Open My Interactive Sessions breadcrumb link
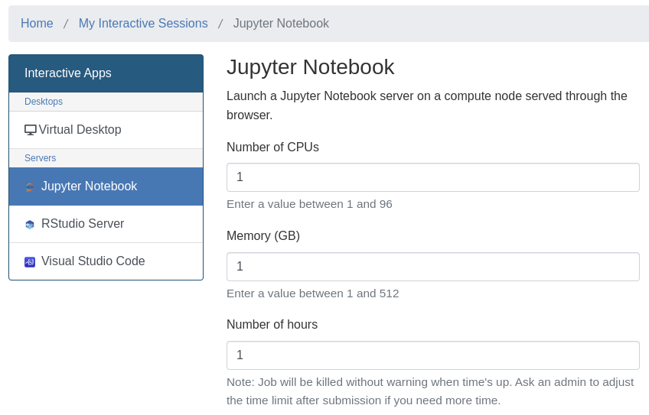The image size is (649, 415). click(x=143, y=24)
